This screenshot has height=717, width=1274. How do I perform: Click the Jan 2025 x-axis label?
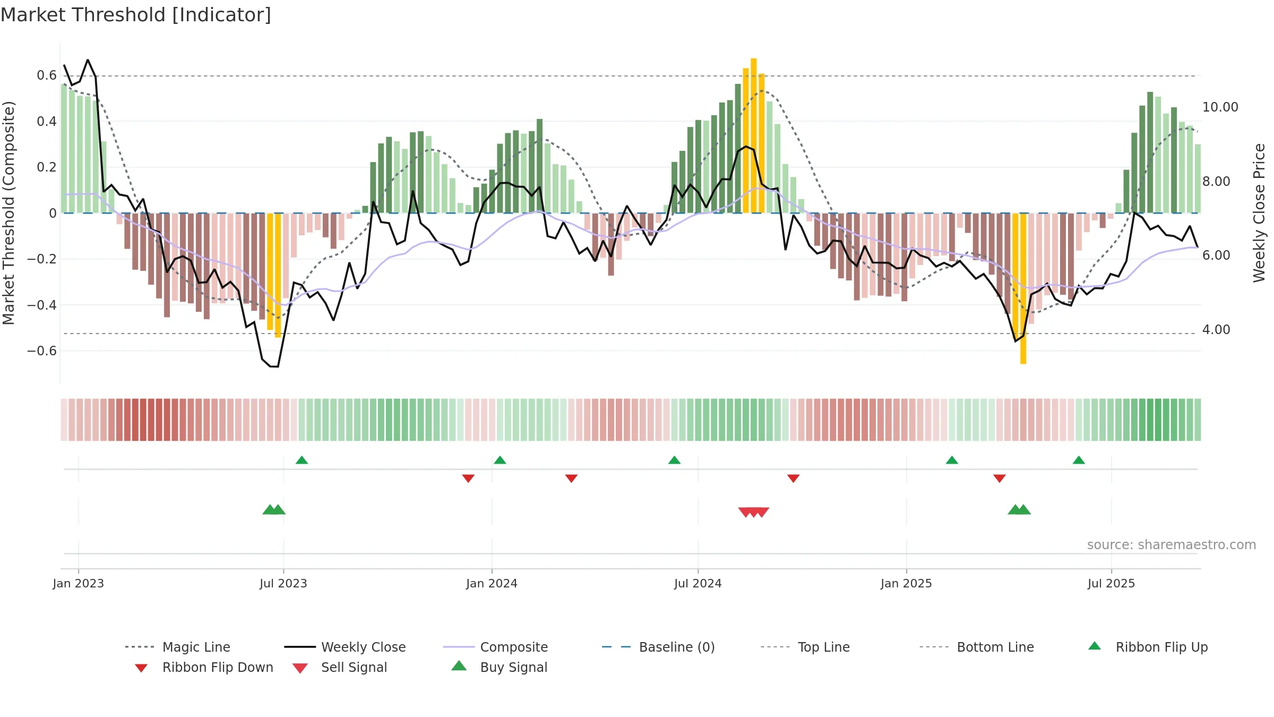coord(907,584)
